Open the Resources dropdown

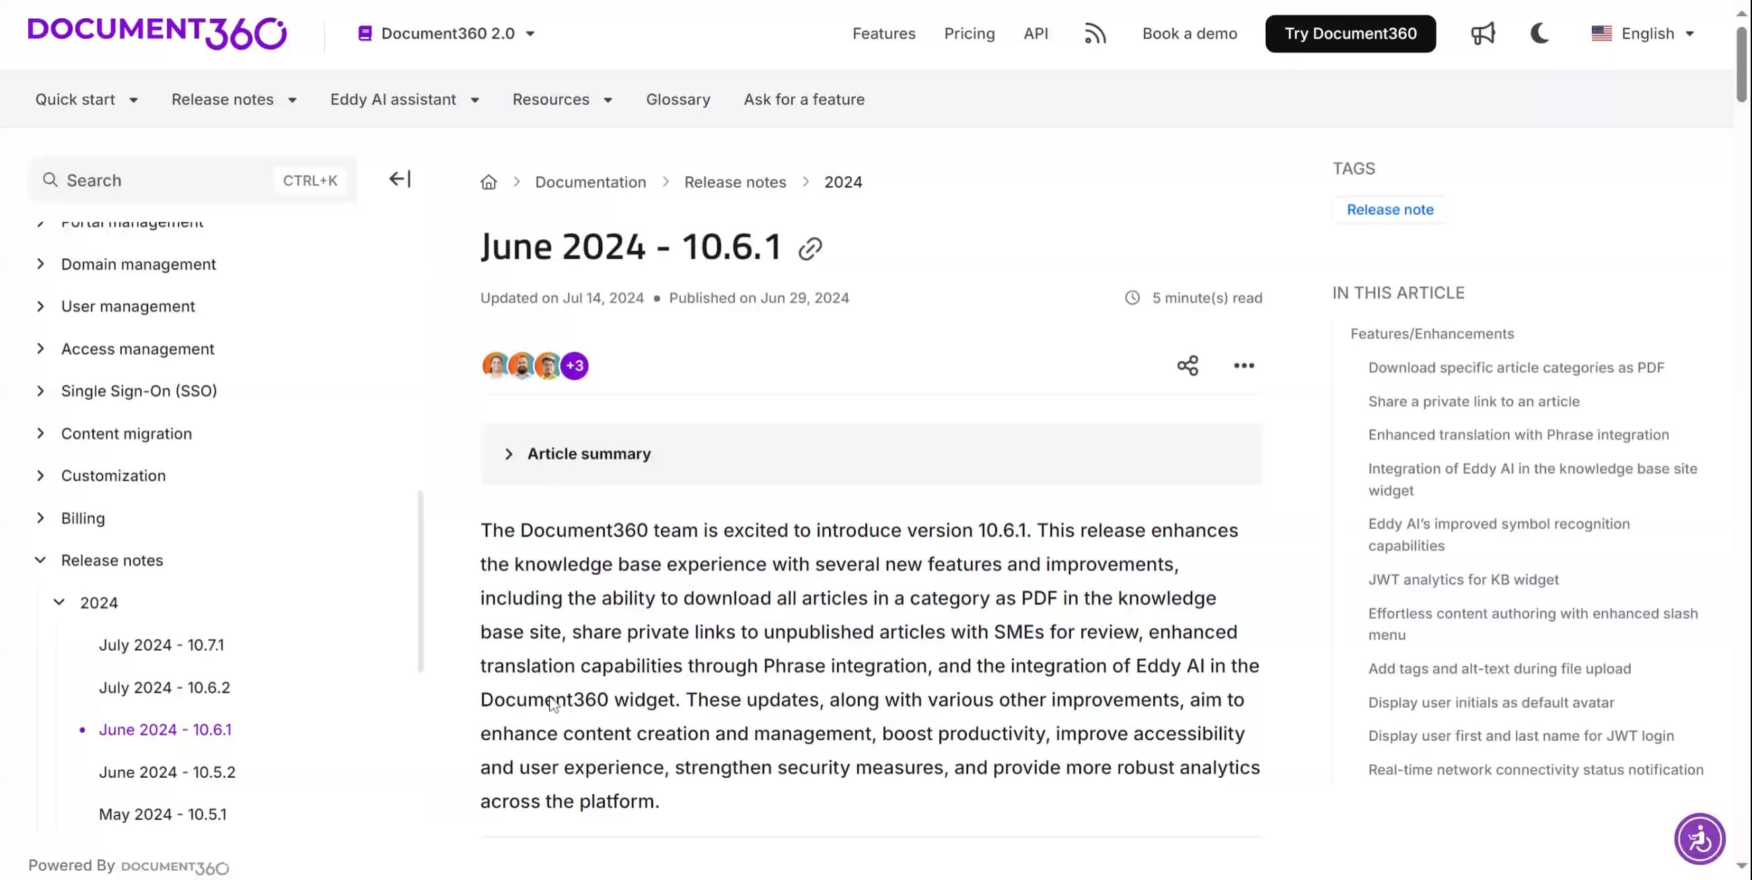(x=562, y=99)
